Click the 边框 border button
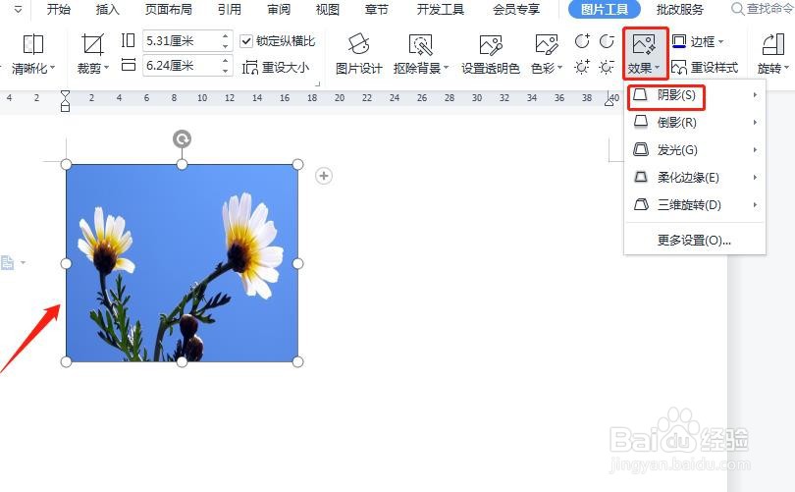Viewport: 795px width, 492px height. click(697, 41)
